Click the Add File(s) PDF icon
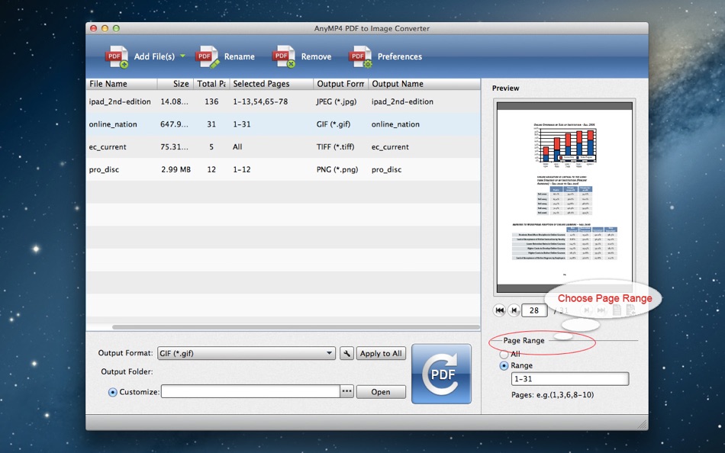 (117, 57)
